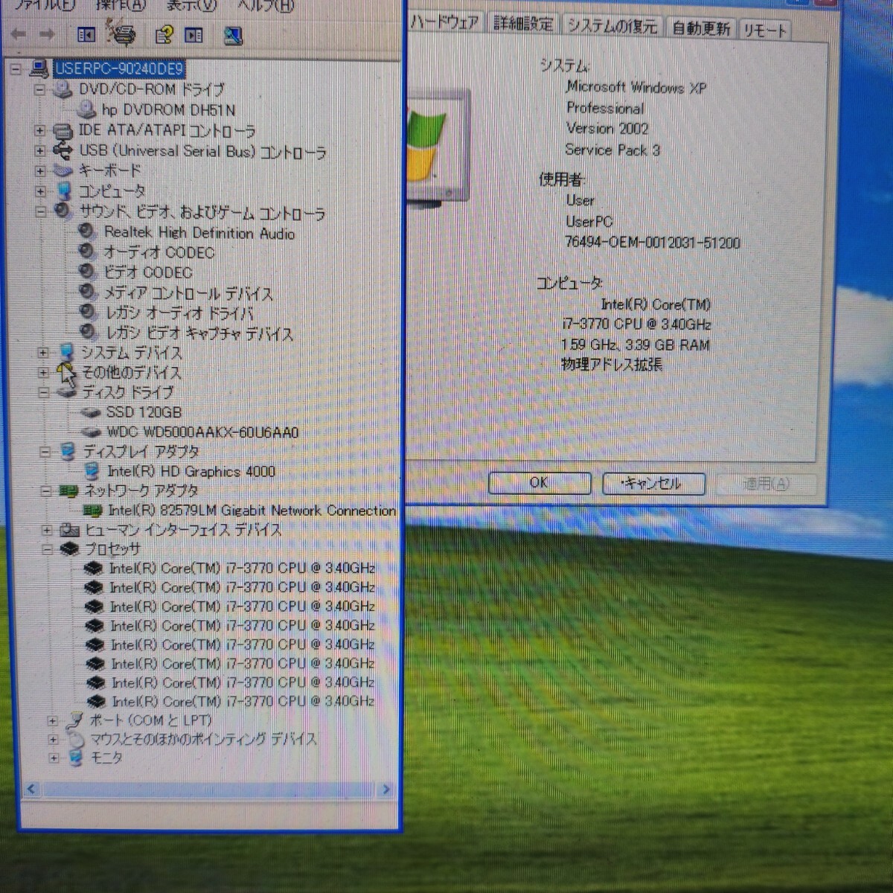Viewport: 893px width, 893px height.
Task: Expand the コンピュータ category
Action: click(x=40, y=191)
